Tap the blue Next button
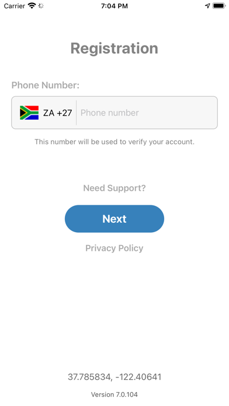The width and height of the screenshot is (229, 406). pos(114,219)
